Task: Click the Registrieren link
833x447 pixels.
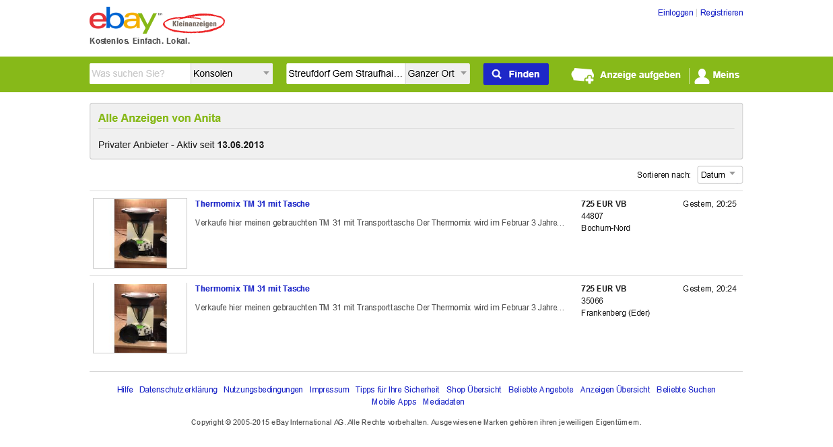Action: point(722,13)
